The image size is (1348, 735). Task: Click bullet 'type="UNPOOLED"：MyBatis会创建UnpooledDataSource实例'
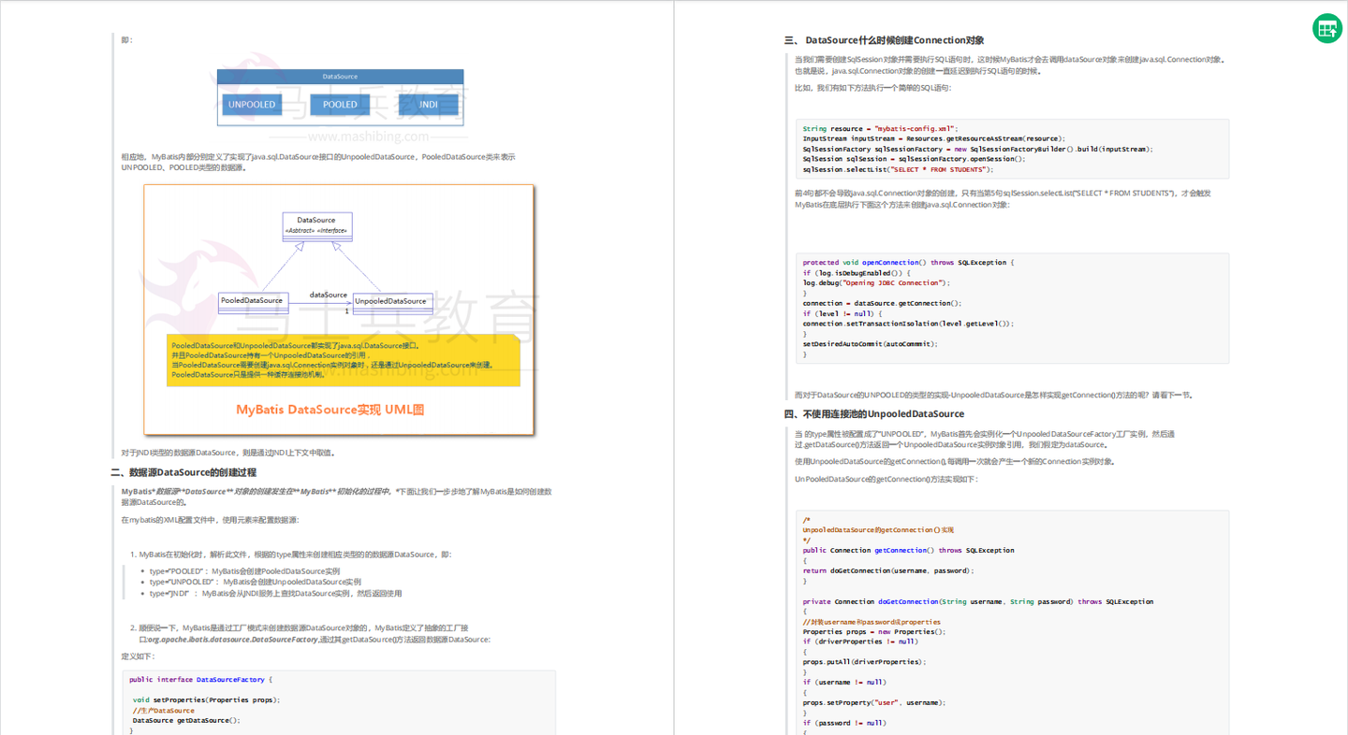tap(255, 582)
